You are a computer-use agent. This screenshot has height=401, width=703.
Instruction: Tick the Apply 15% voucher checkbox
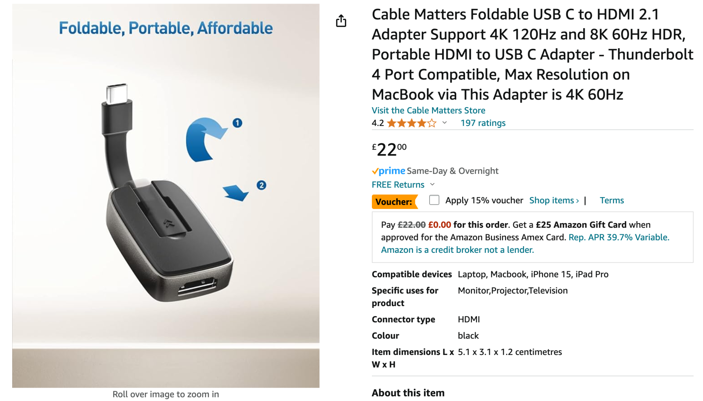click(434, 200)
